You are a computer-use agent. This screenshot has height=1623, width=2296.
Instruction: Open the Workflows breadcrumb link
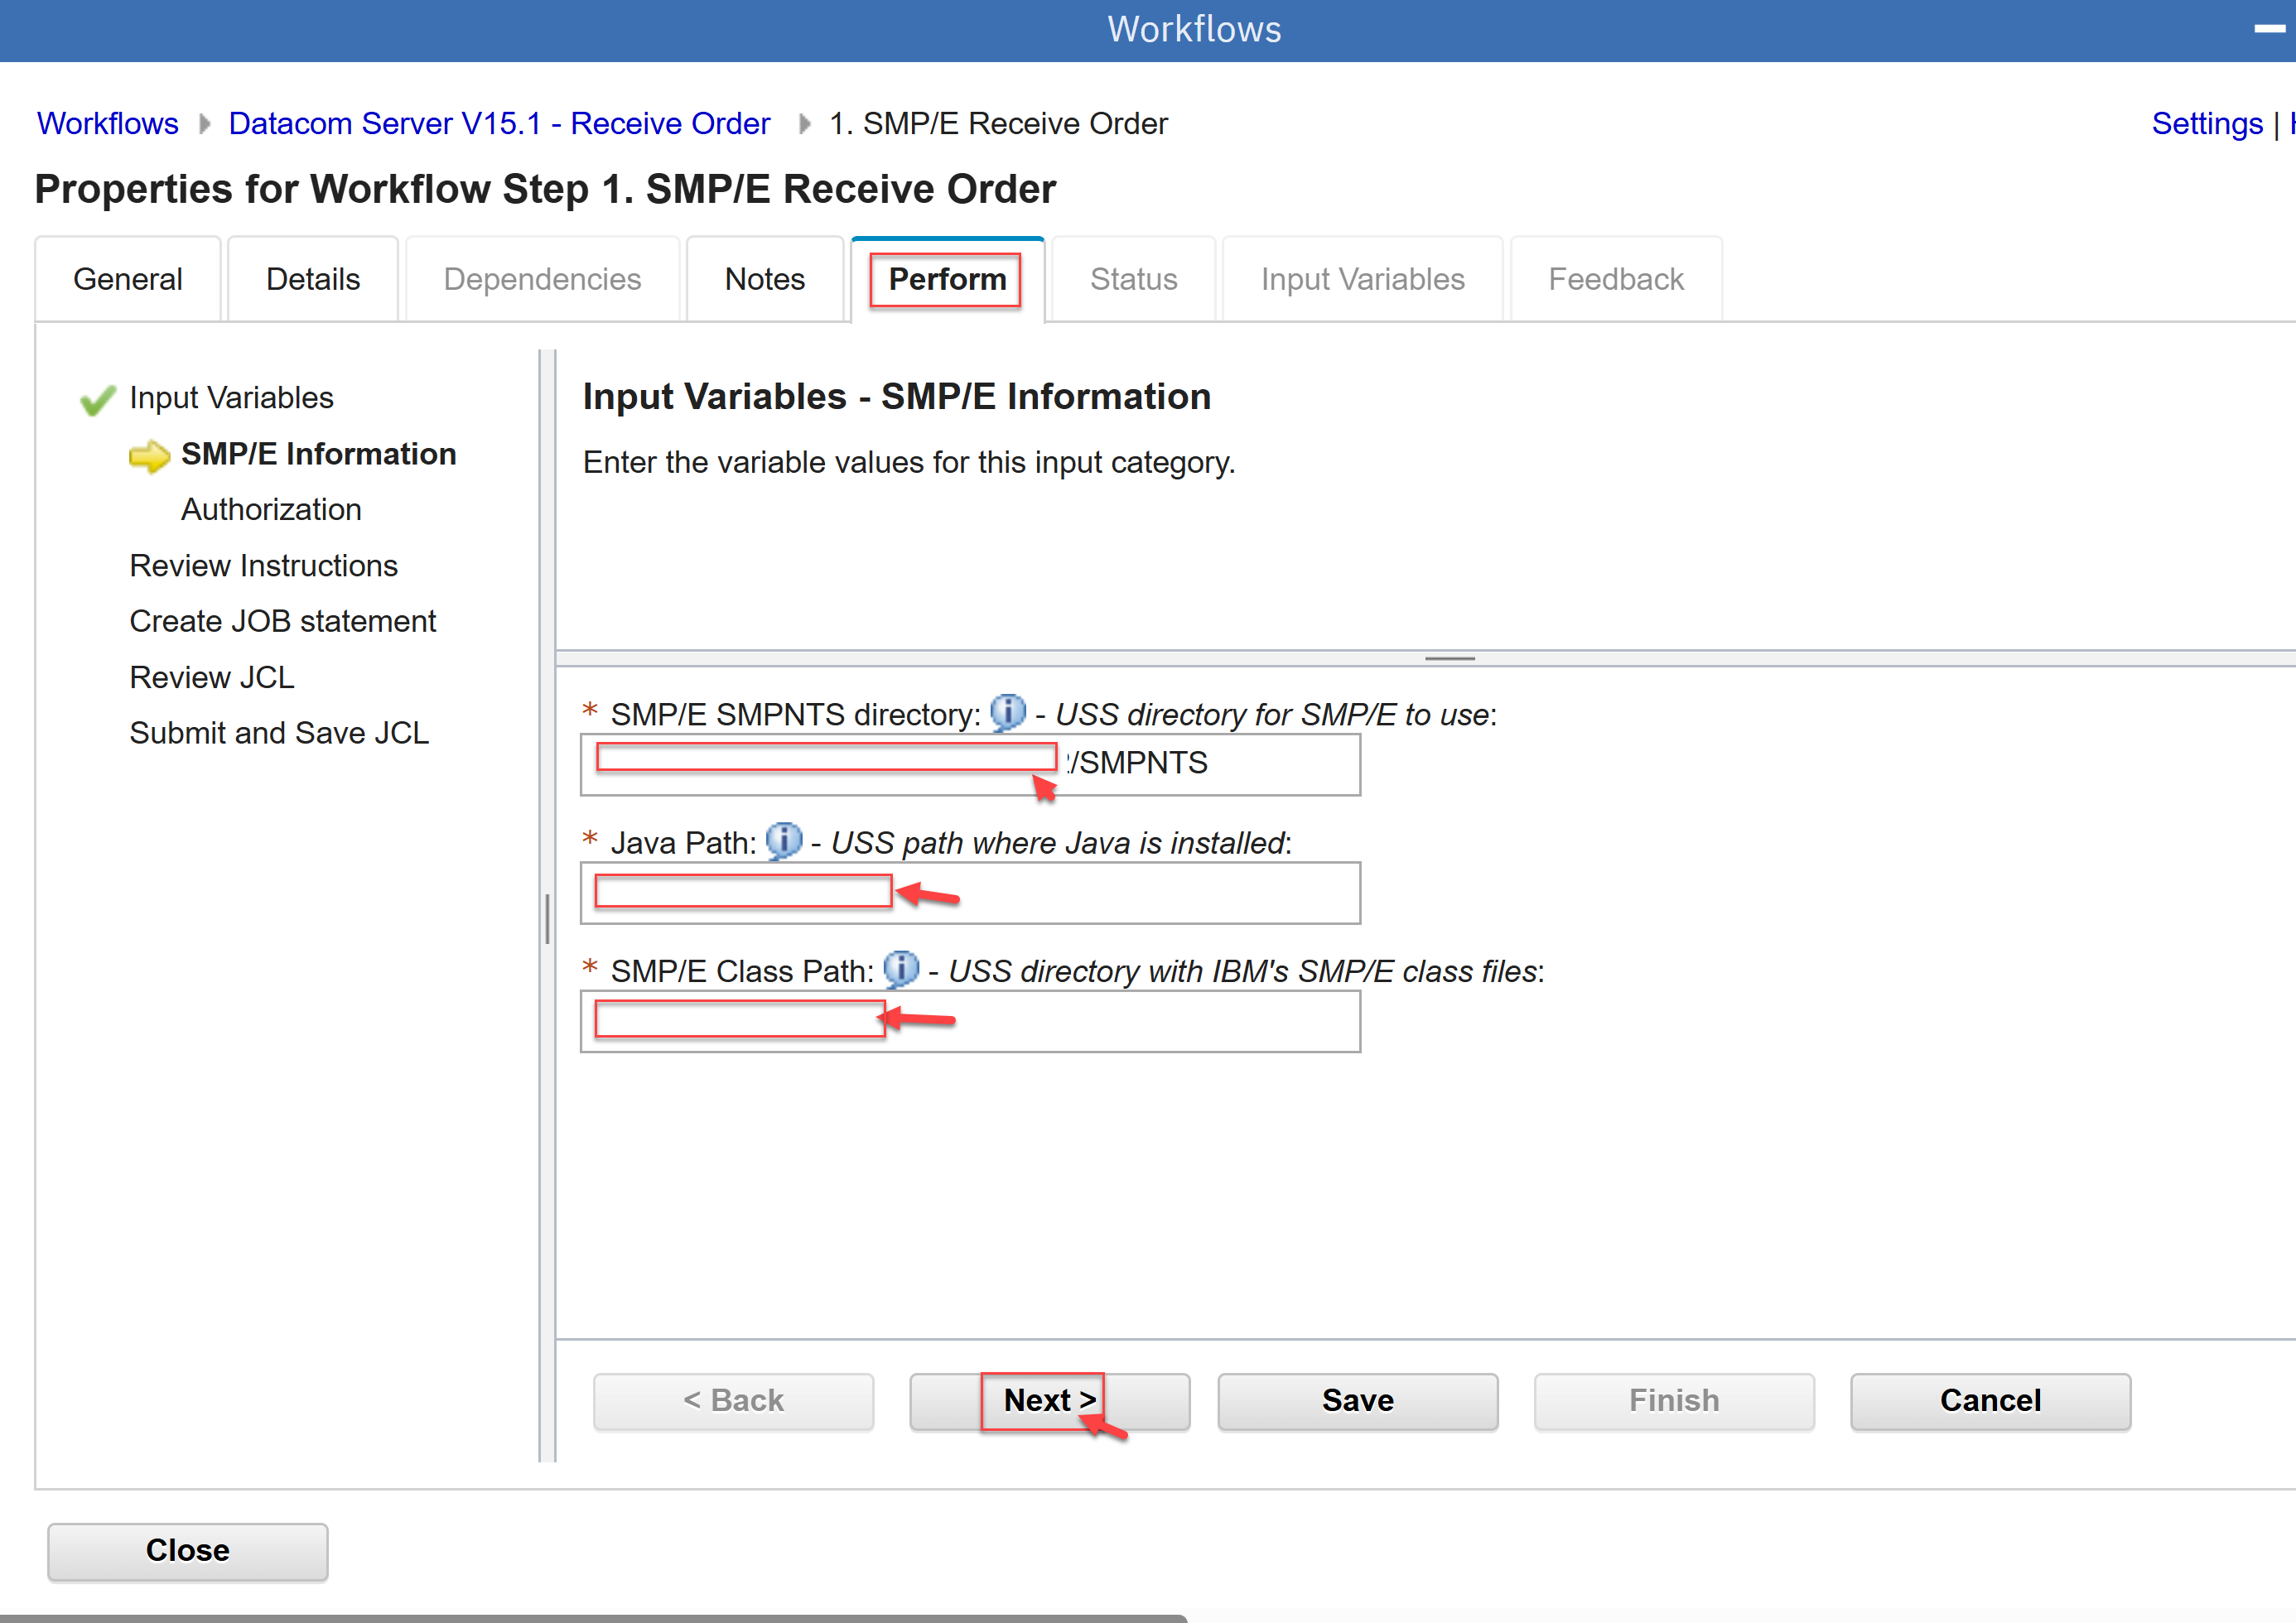pos(107,123)
